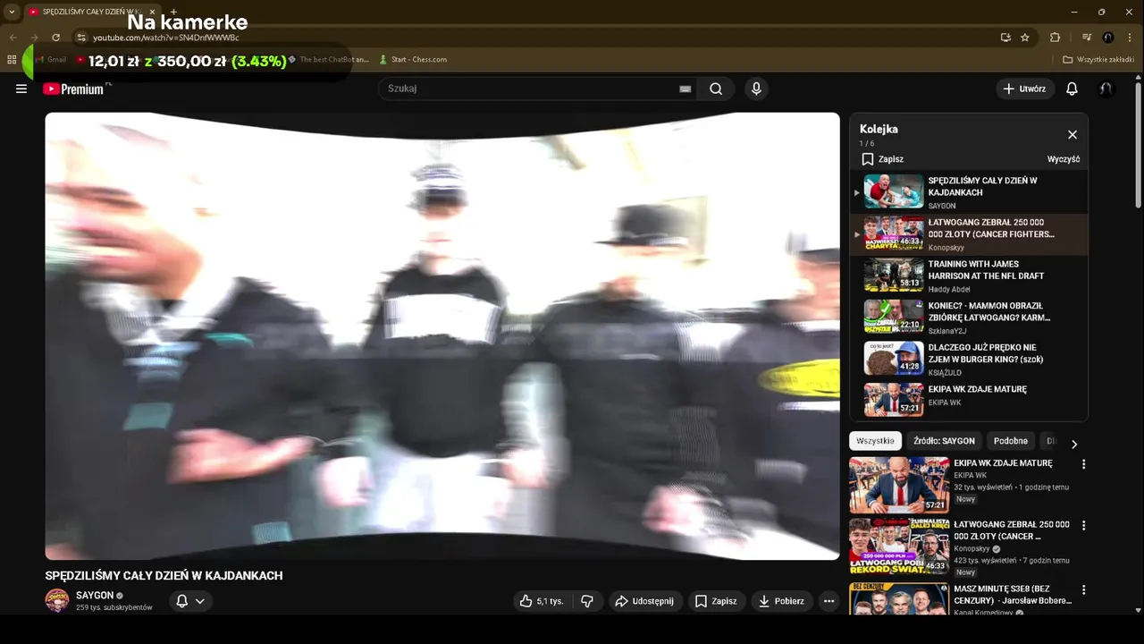Open the SAYGON channel avatar
Image resolution: width=1144 pixels, height=644 pixels.
[57, 600]
